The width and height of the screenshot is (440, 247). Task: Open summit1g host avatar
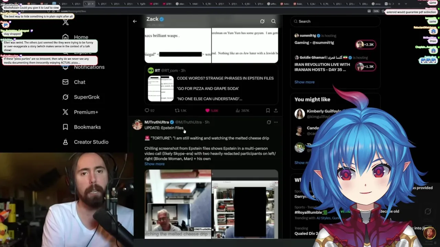(297, 36)
